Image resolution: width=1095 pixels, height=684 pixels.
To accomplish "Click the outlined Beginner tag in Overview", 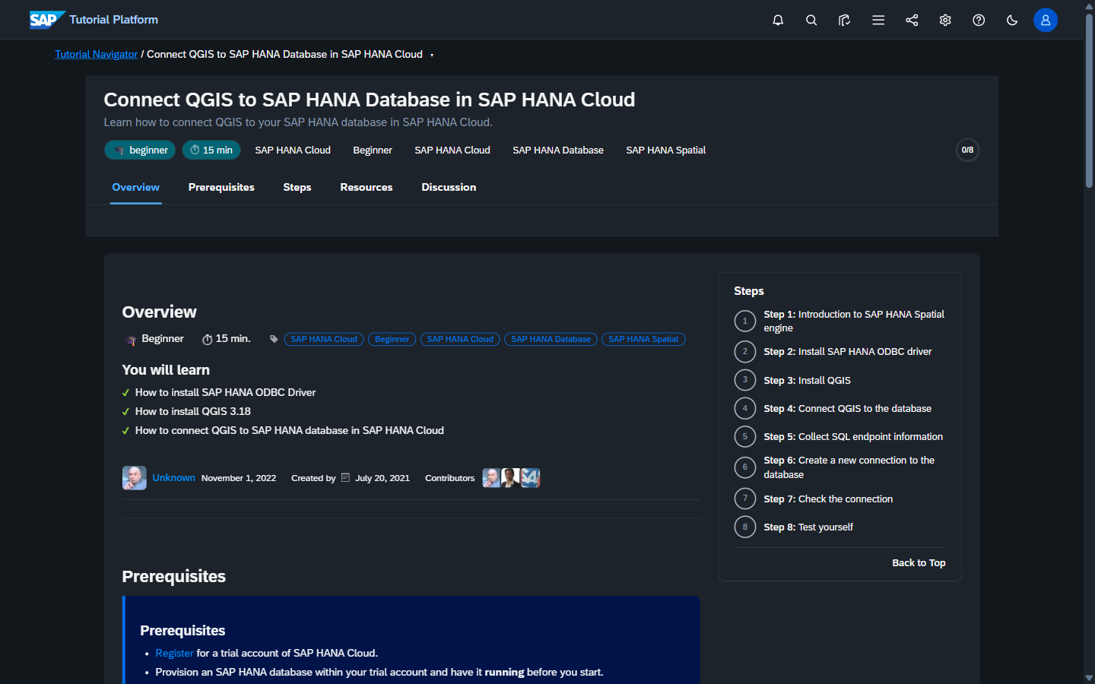I will pyautogui.click(x=392, y=339).
